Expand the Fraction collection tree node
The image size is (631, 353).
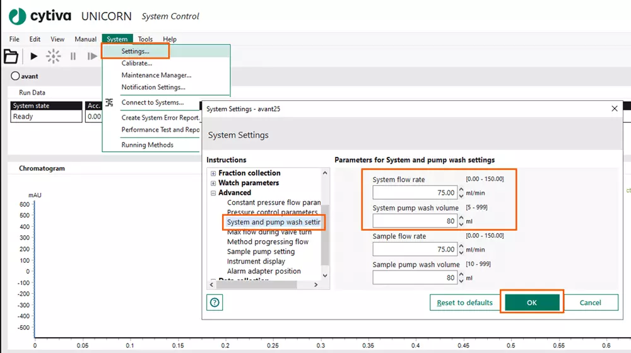click(x=213, y=173)
